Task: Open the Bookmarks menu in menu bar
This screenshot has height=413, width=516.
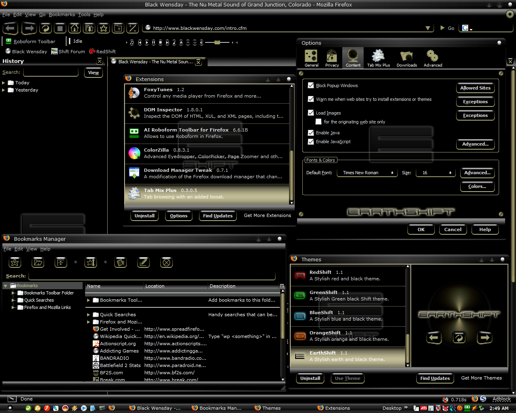Action: click(x=62, y=15)
